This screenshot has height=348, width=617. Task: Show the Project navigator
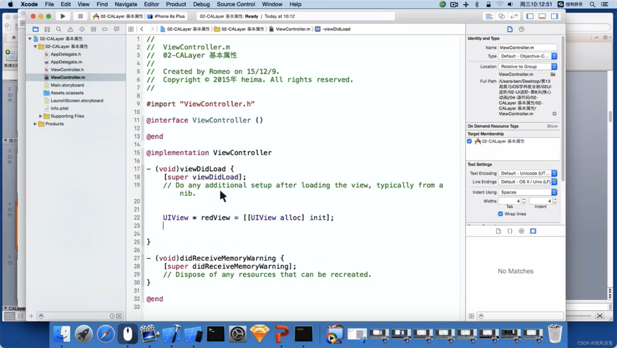tap(35, 29)
